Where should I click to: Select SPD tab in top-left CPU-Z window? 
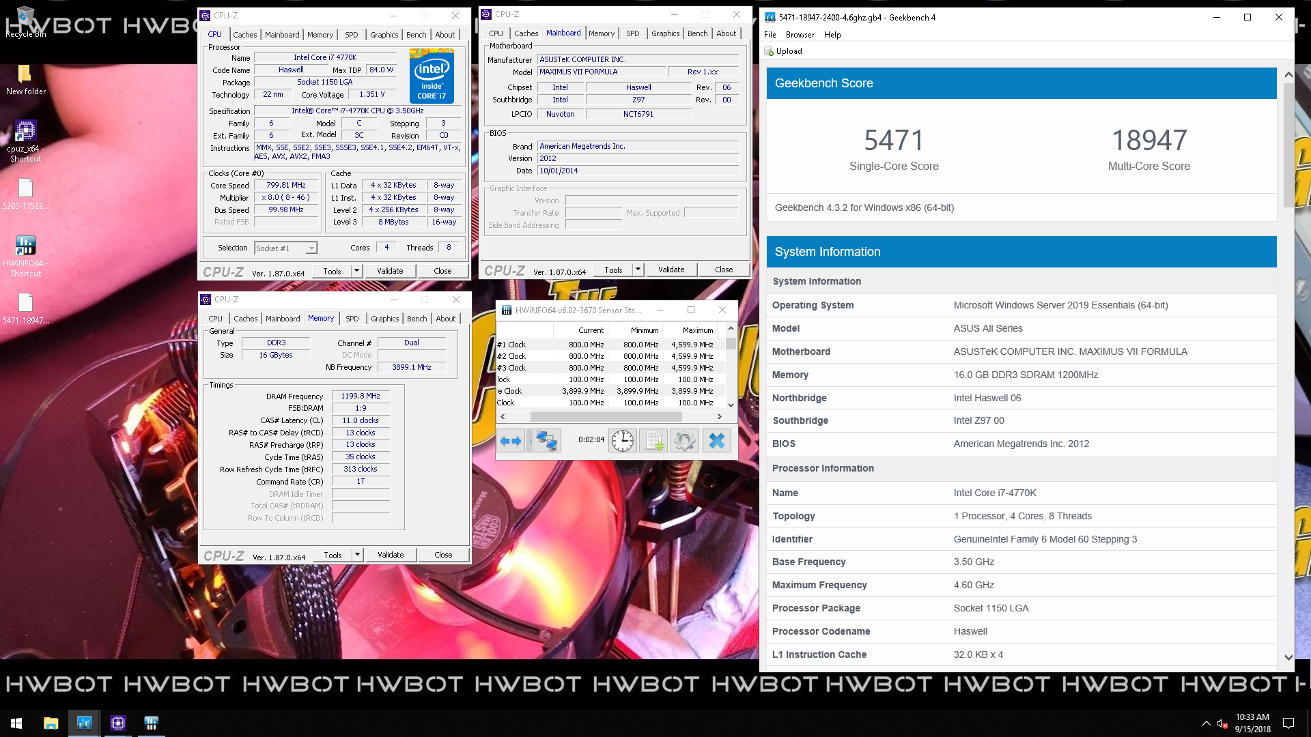click(x=351, y=35)
